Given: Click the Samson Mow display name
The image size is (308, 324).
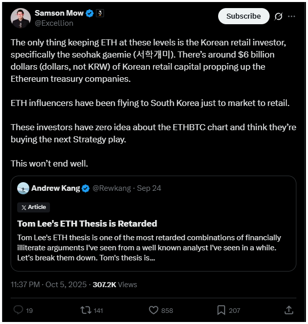Looking at the screenshot, I should (59, 13).
